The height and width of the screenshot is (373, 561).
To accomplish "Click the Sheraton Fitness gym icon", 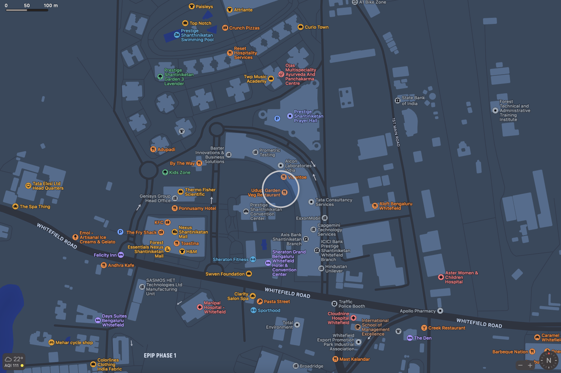I will click(x=253, y=259).
